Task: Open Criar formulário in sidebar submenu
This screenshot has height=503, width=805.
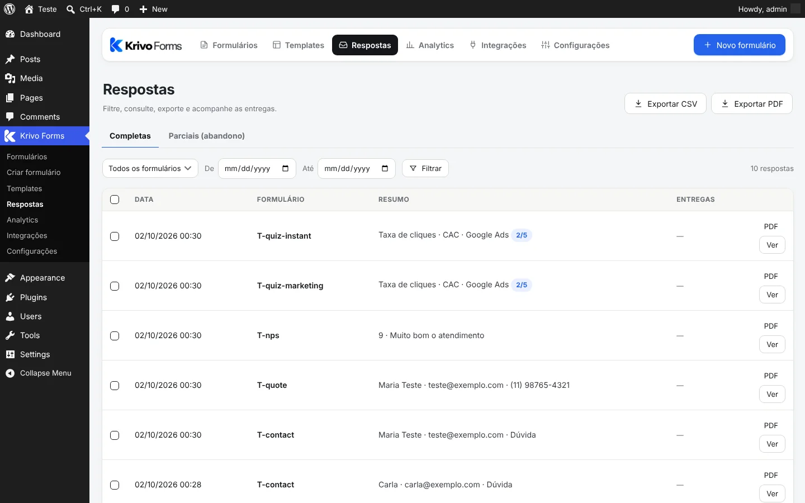Action: pyautogui.click(x=34, y=173)
